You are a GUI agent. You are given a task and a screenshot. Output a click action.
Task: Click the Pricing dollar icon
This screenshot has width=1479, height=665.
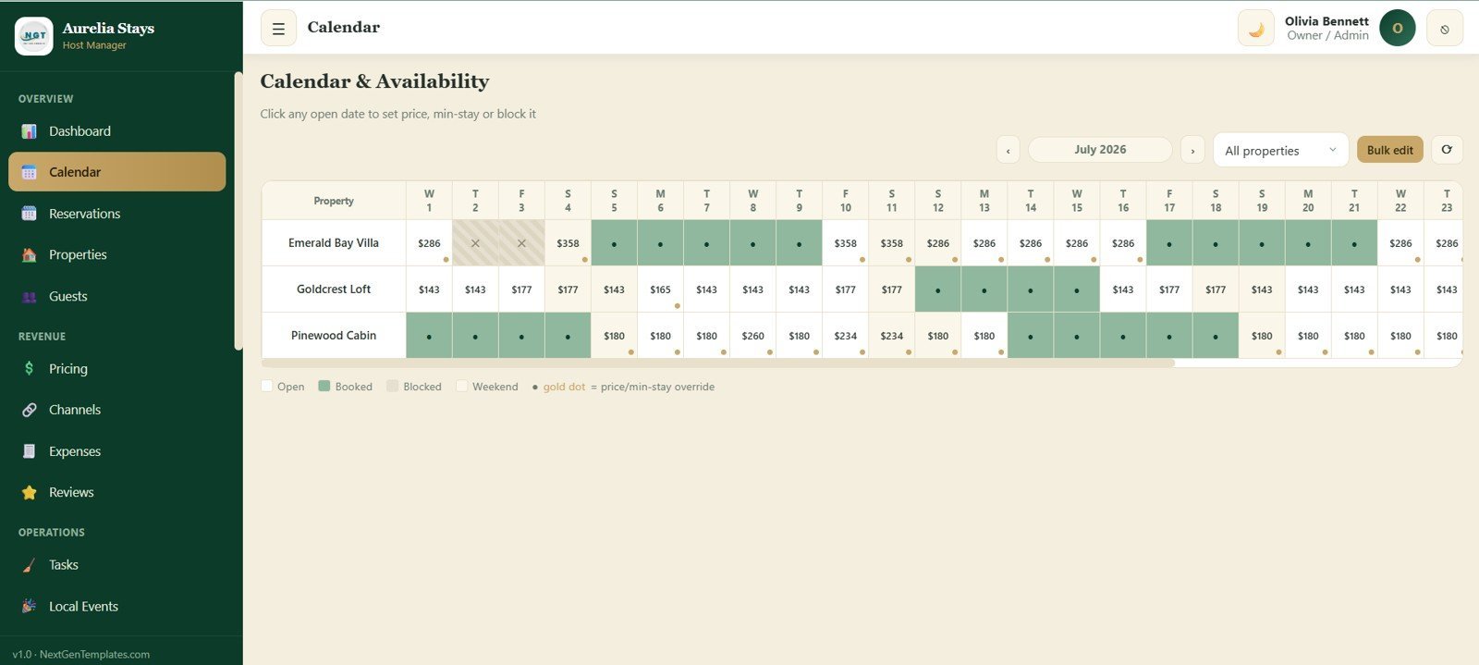30,368
